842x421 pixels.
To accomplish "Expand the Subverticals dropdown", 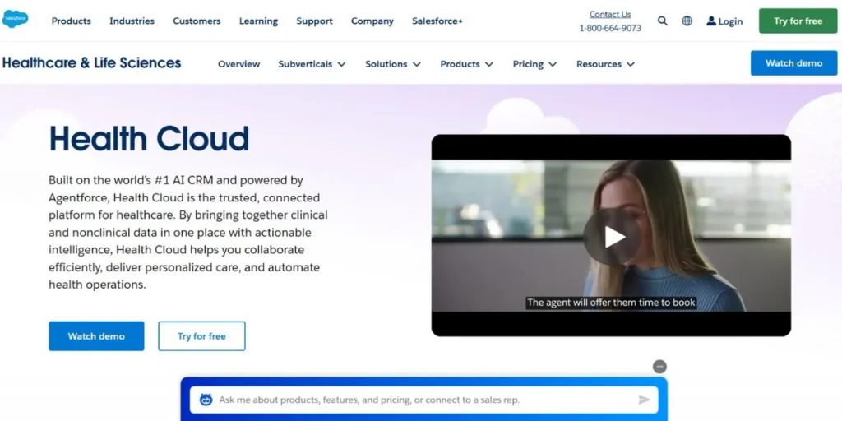I will pyautogui.click(x=312, y=64).
